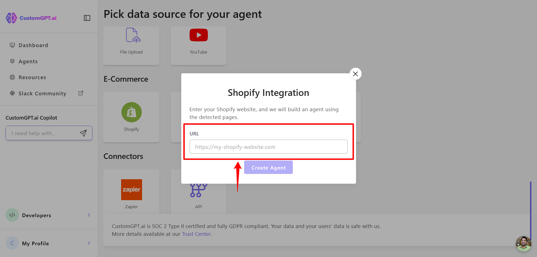Click the 'Connectors' section heading
Image resolution: width=537 pixels, height=257 pixels.
(123, 156)
